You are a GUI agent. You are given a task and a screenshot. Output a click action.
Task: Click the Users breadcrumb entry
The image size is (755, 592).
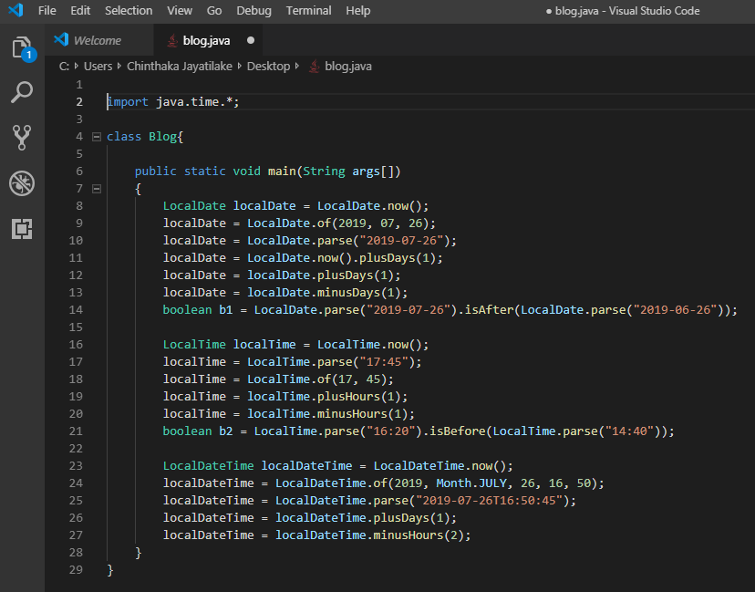(98, 66)
